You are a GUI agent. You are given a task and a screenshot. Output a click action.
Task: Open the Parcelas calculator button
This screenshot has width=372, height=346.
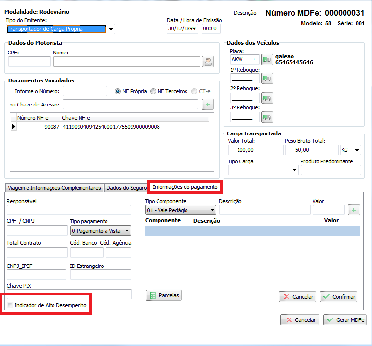coord(164,295)
